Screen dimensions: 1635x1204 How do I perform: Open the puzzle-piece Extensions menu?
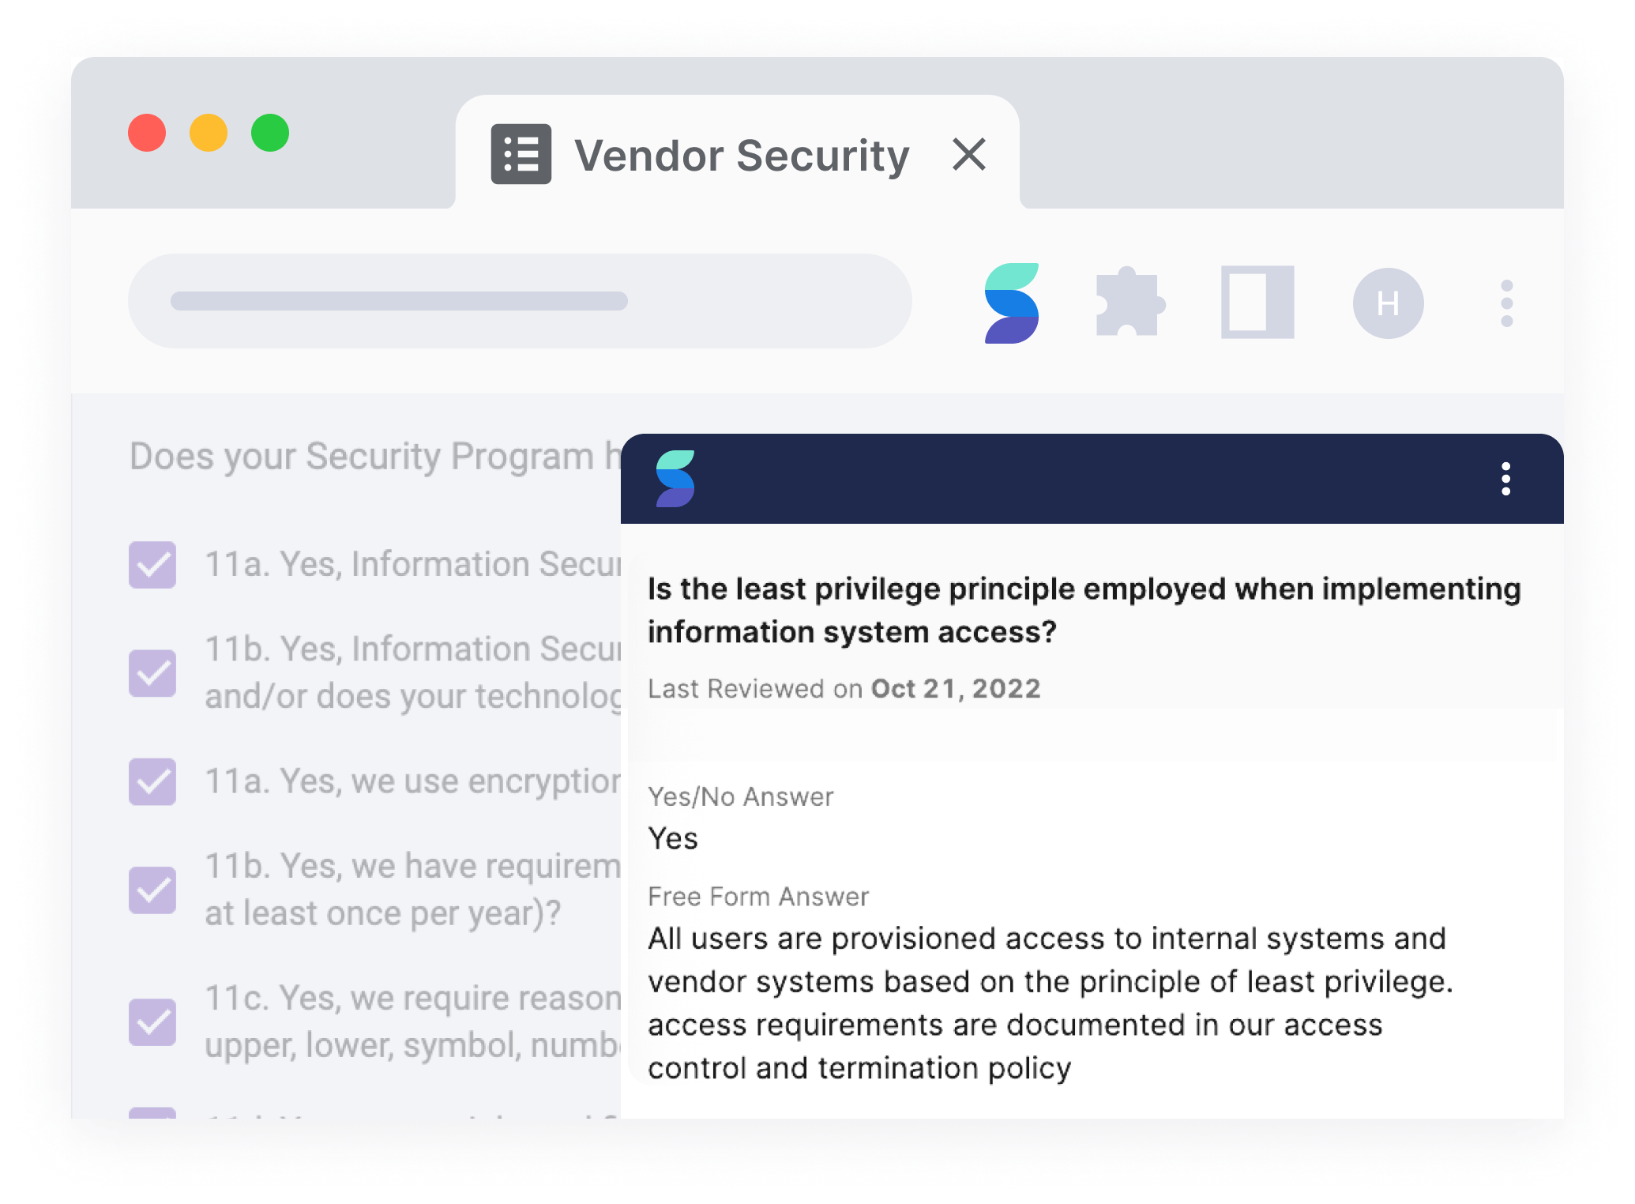(1129, 303)
